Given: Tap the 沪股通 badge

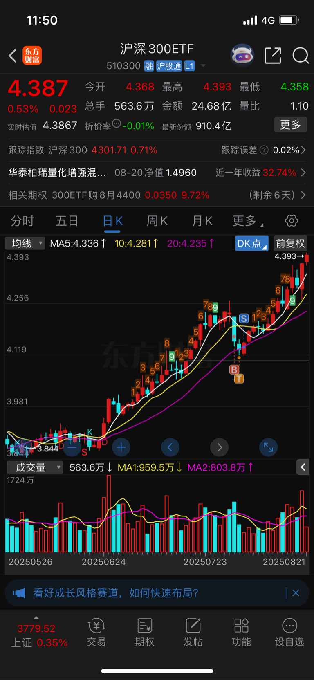Looking at the screenshot, I should point(169,66).
